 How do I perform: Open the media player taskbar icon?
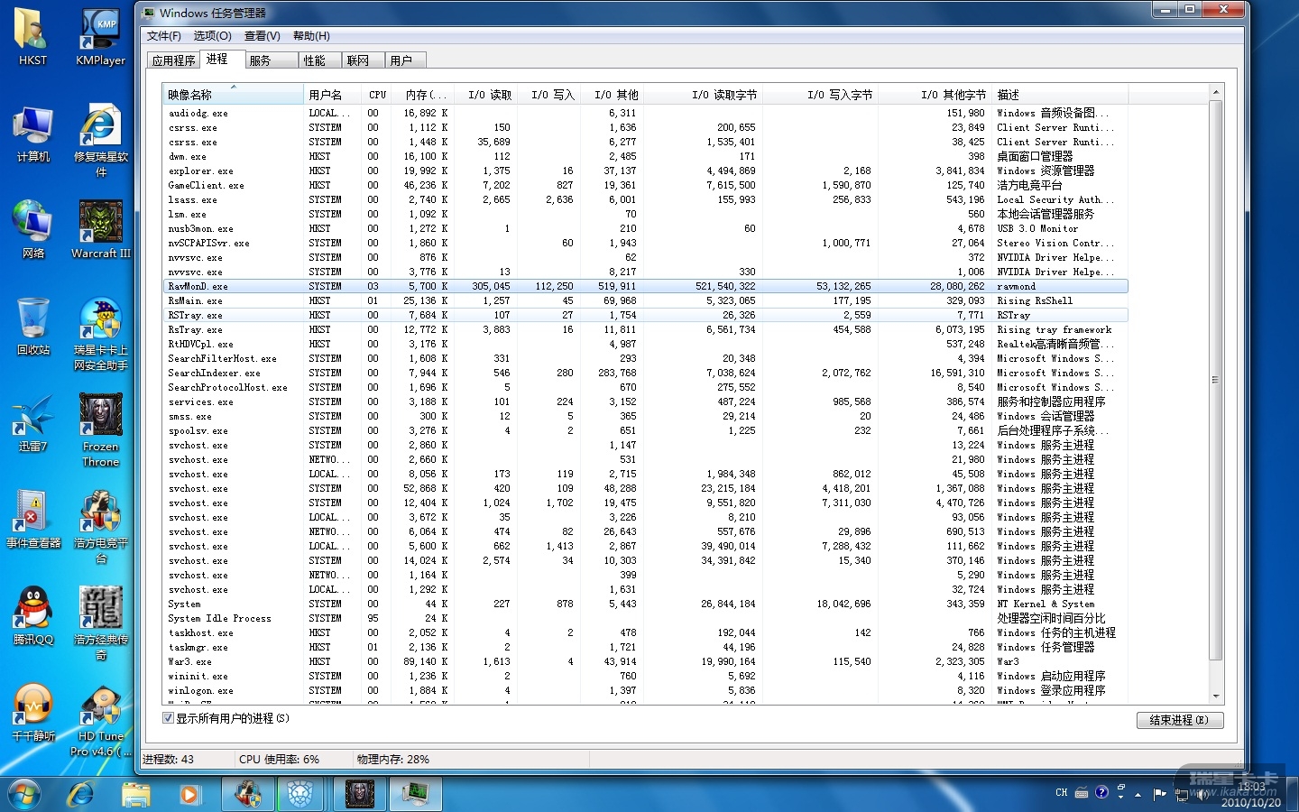[x=189, y=794]
